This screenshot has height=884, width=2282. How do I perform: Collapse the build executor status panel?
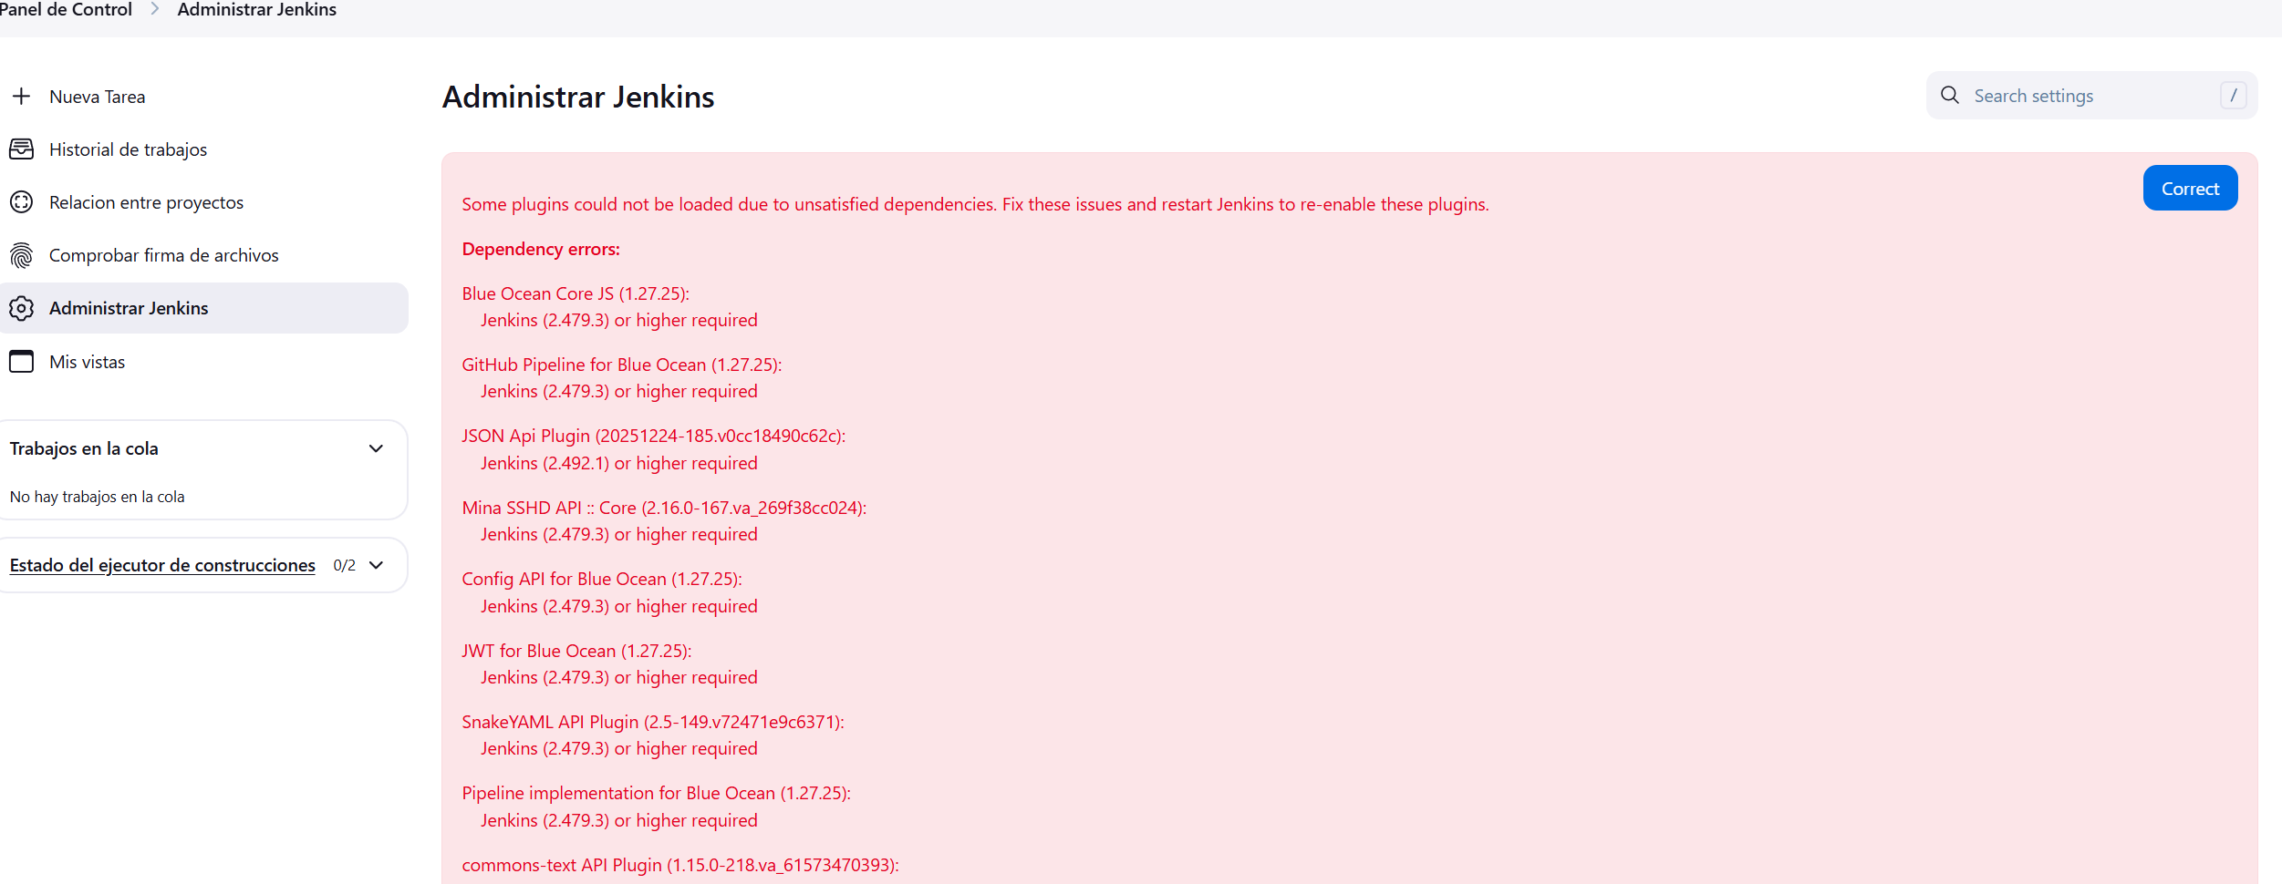[x=376, y=565]
